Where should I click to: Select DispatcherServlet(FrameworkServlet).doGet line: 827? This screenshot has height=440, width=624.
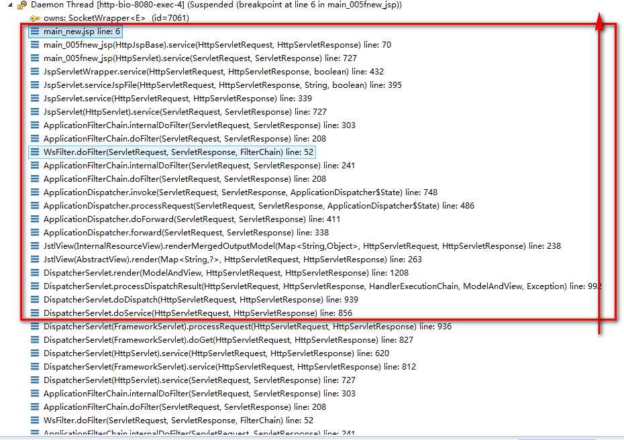[x=228, y=340]
